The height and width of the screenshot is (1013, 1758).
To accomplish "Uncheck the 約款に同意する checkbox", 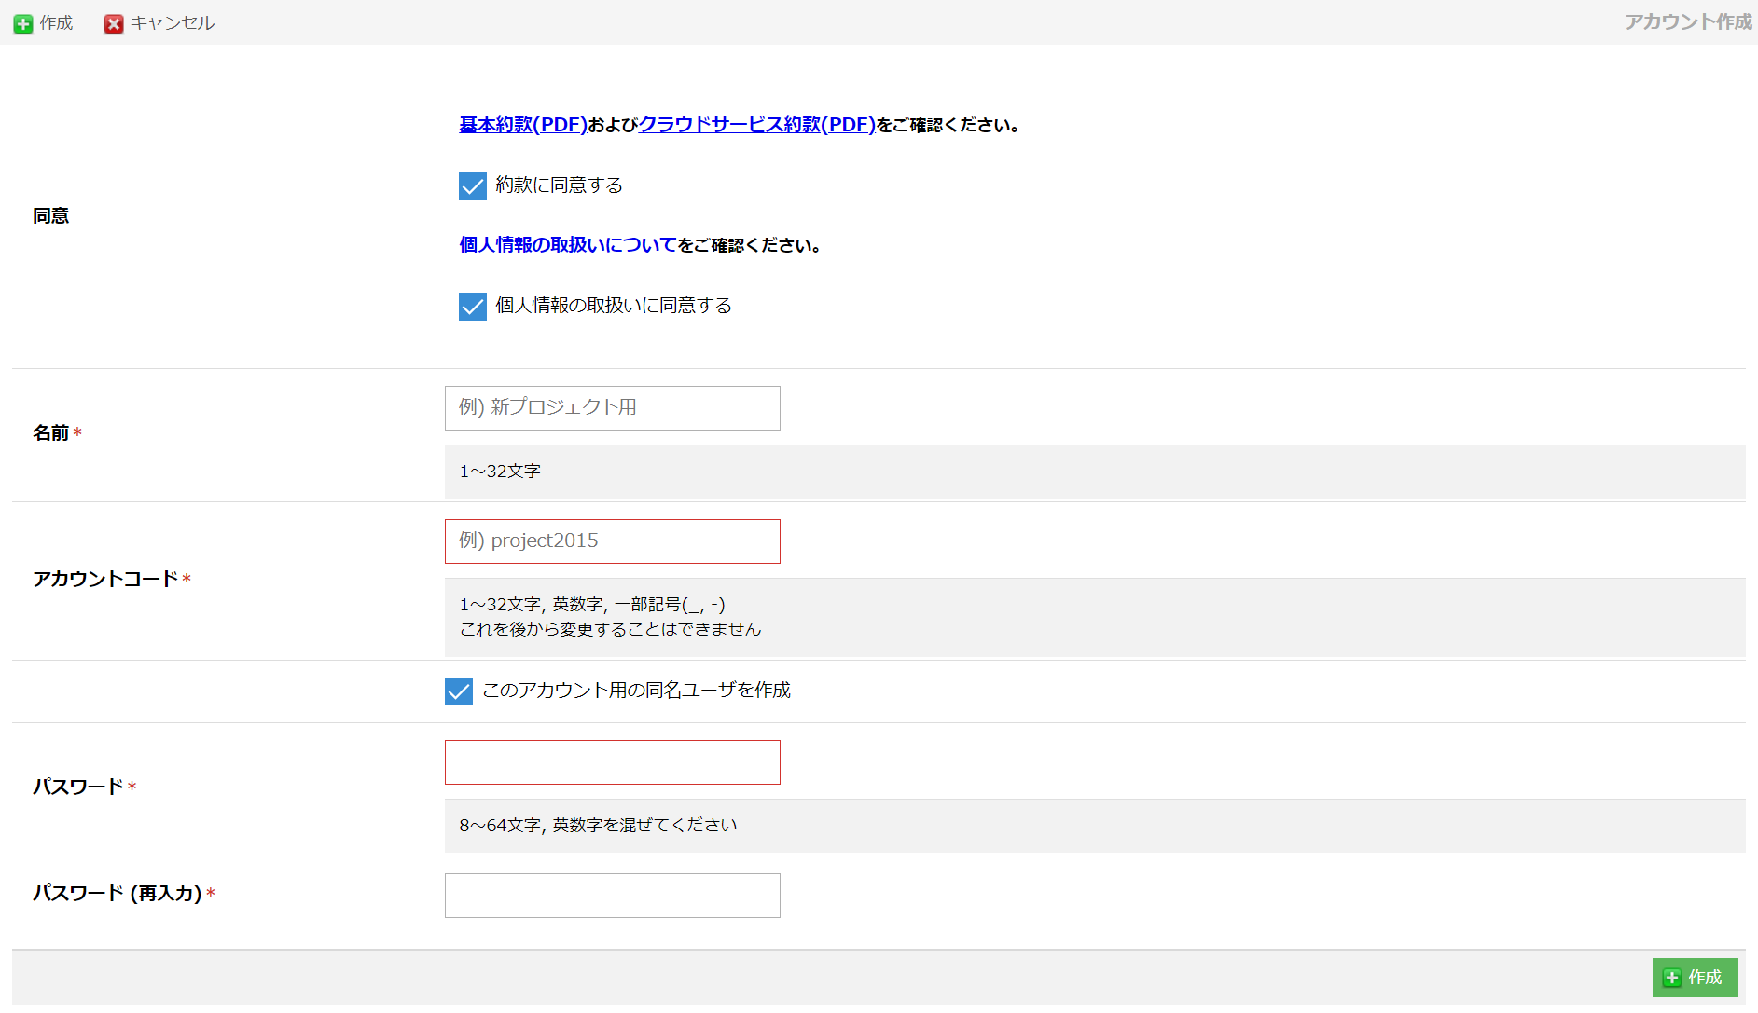I will [x=473, y=186].
